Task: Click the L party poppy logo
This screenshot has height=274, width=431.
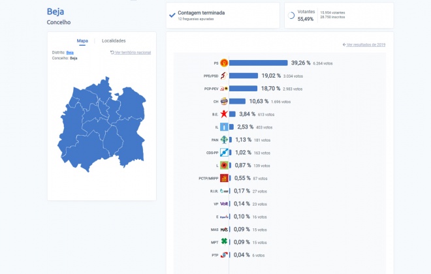Action: pos(224,165)
